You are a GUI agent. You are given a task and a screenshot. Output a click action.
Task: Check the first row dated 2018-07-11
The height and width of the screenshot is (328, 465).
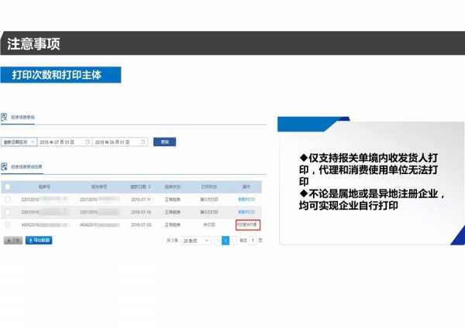[x=8, y=199]
